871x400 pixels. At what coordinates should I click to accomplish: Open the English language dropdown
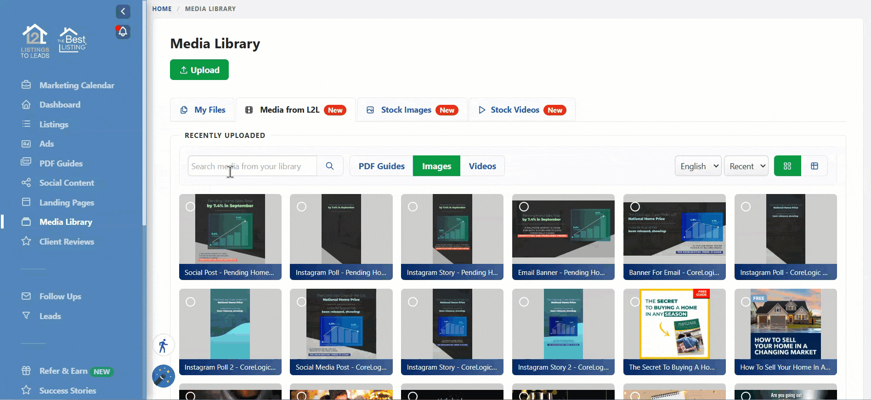coord(698,166)
